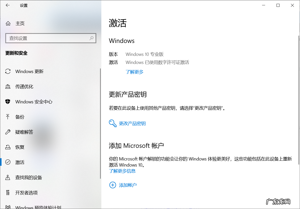Screen dimensions: 300x209
Task: Select the 开发者选项 sidebar icon
Action: click(x=8, y=193)
